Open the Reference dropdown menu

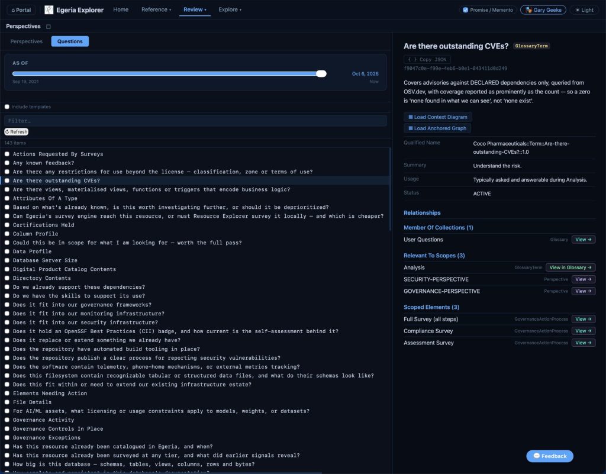pyautogui.click(x=156, y=9)
